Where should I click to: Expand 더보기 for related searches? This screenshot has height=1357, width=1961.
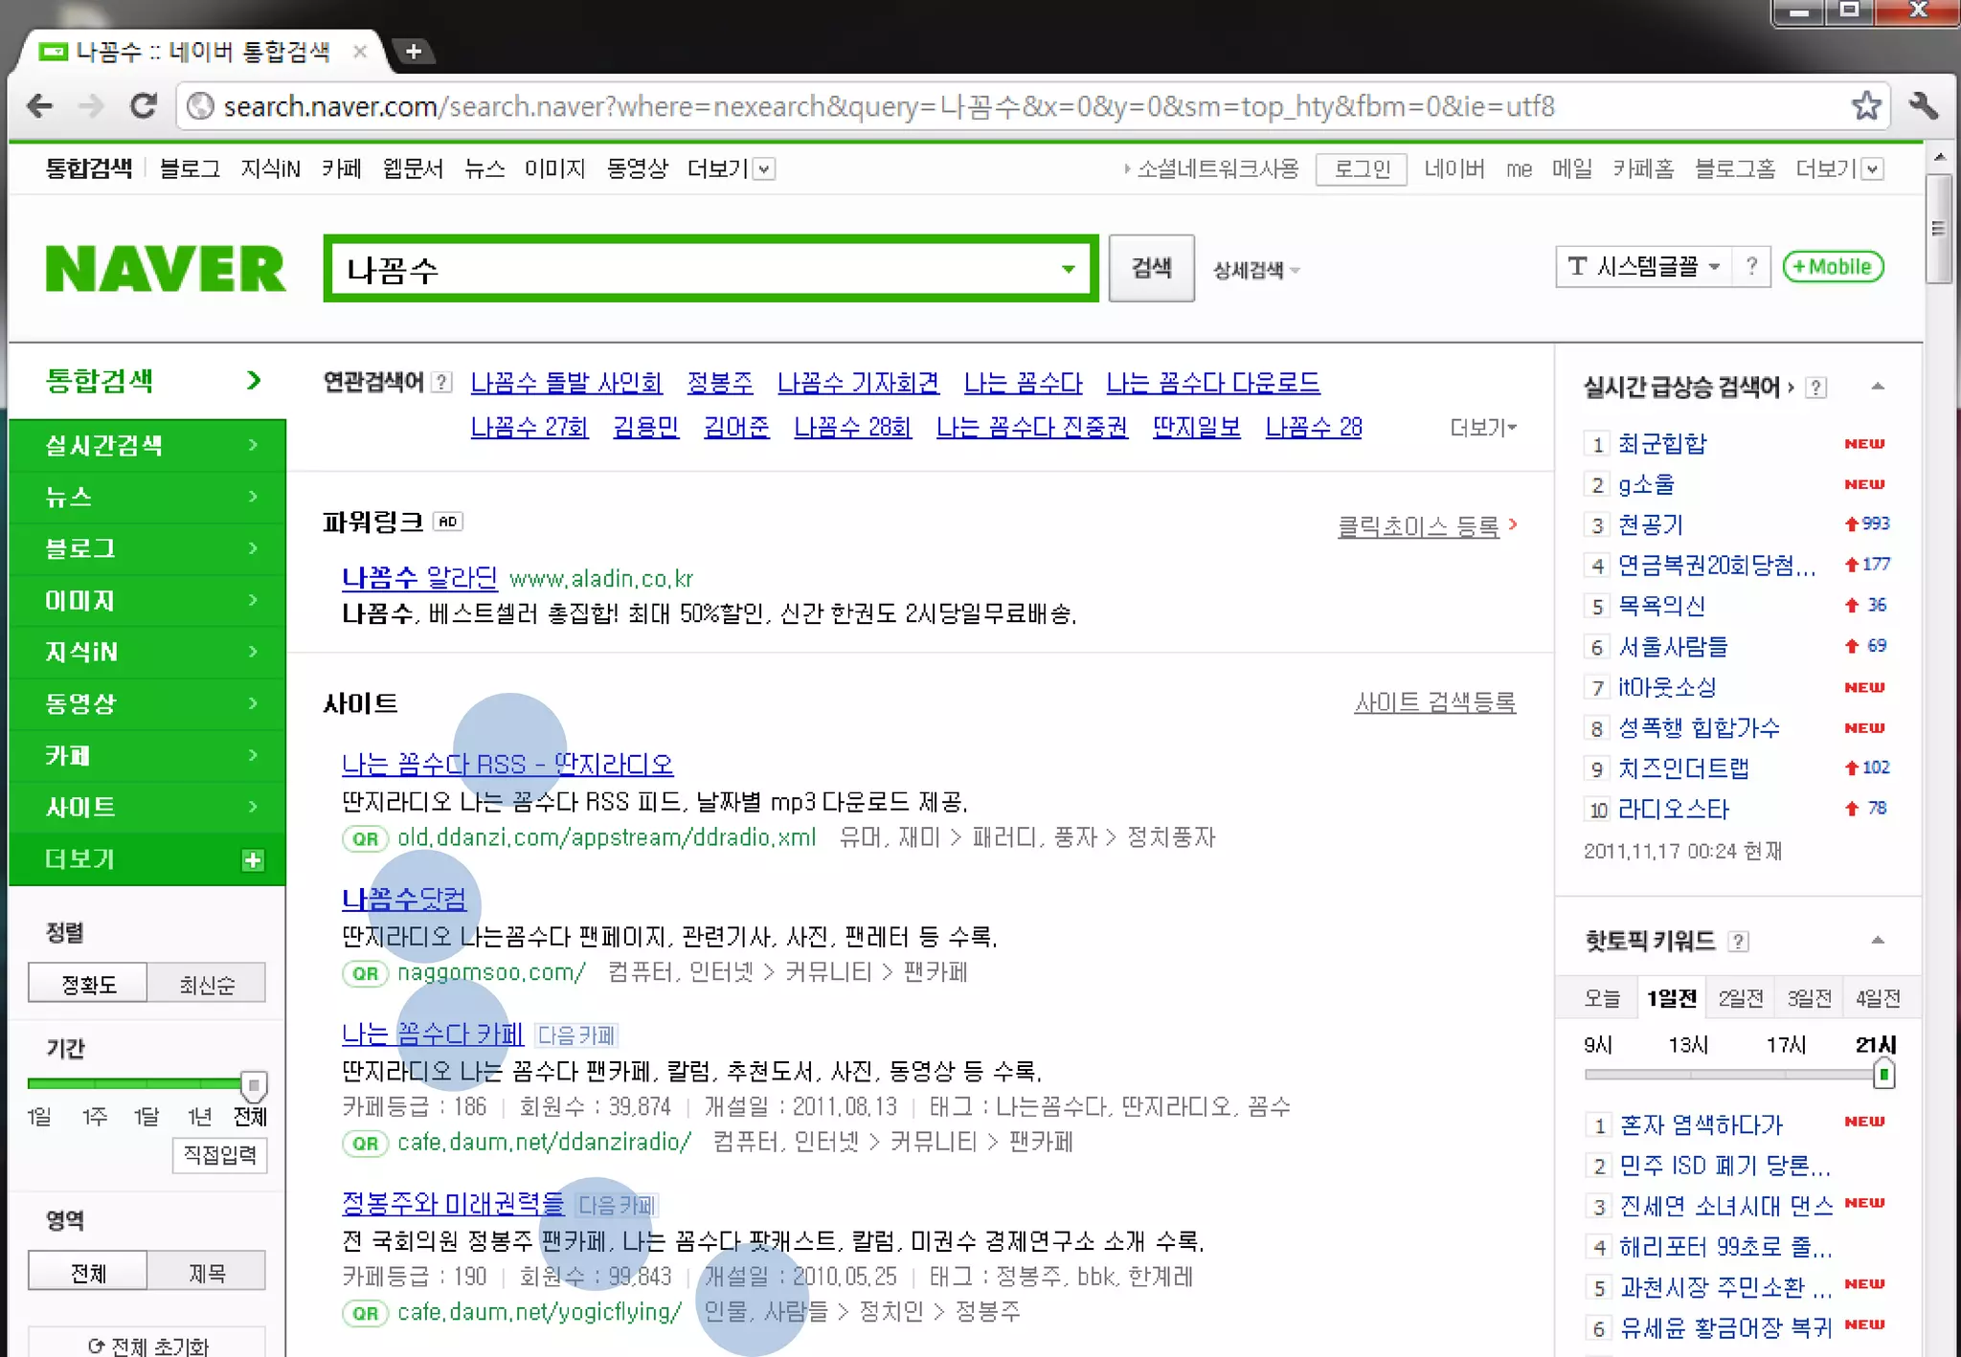(1482, 427)
